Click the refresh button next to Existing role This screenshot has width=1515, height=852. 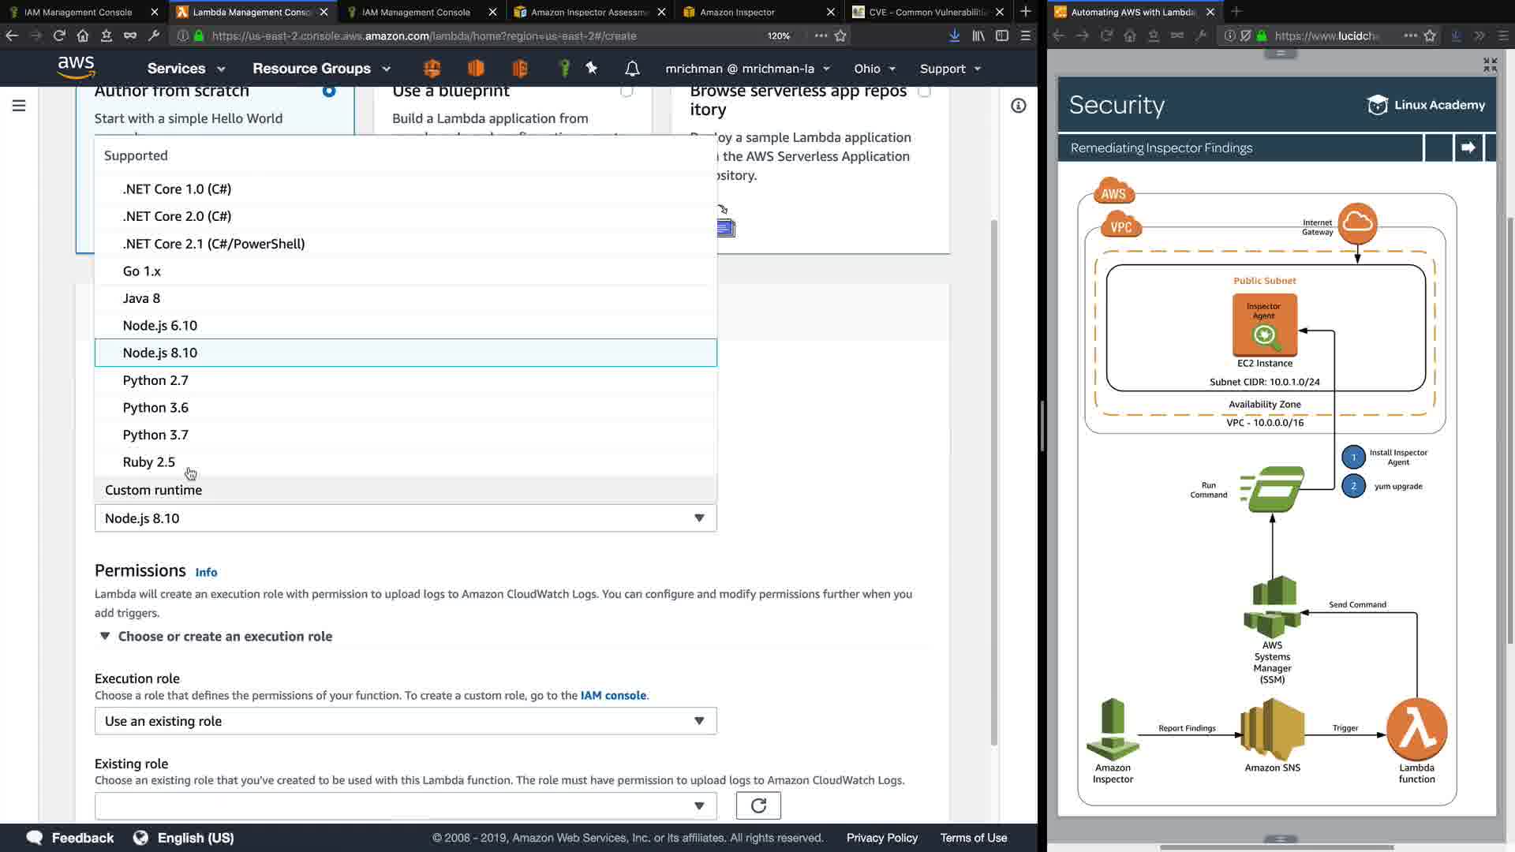[758, 805]
